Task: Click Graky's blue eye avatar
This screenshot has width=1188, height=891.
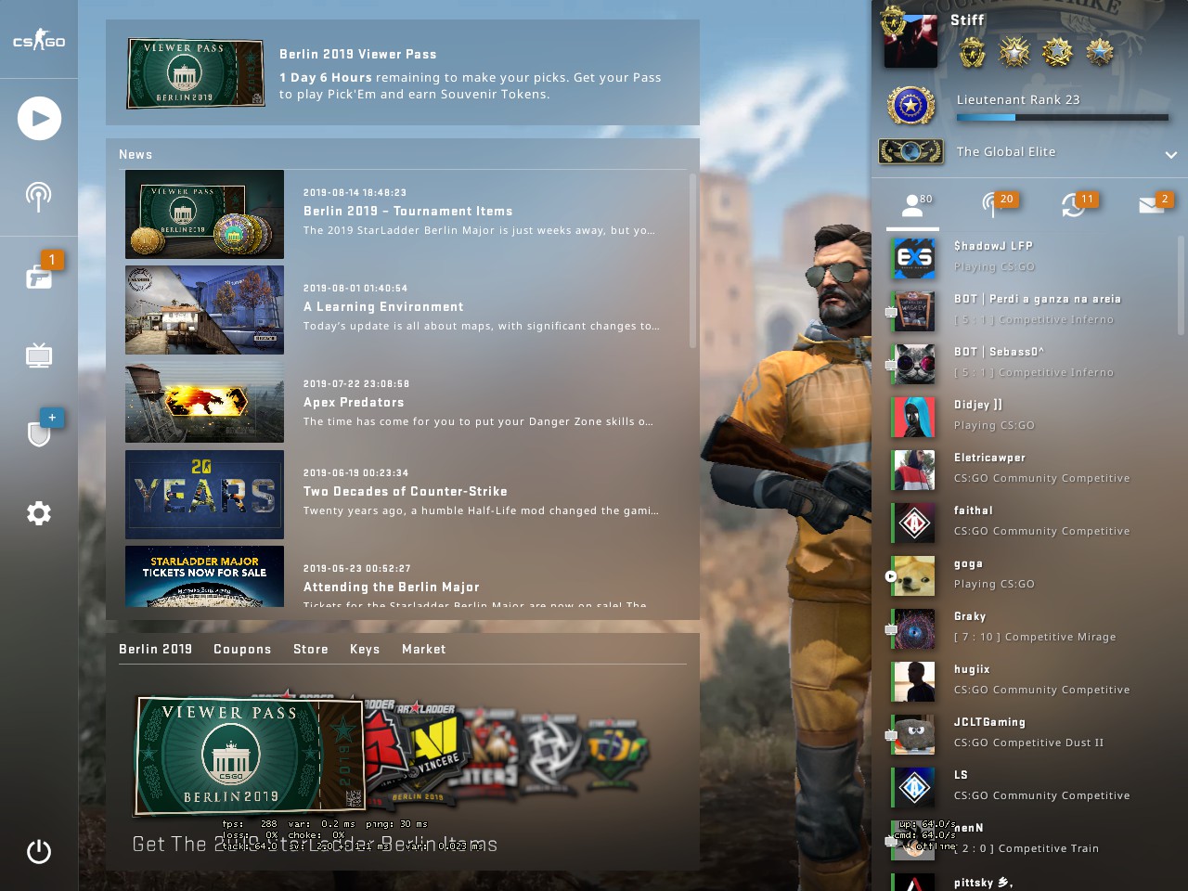Action: click(x=914, y=628)
